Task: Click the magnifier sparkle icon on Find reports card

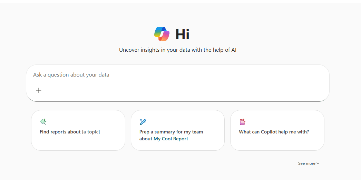Action: coord(43,122)
